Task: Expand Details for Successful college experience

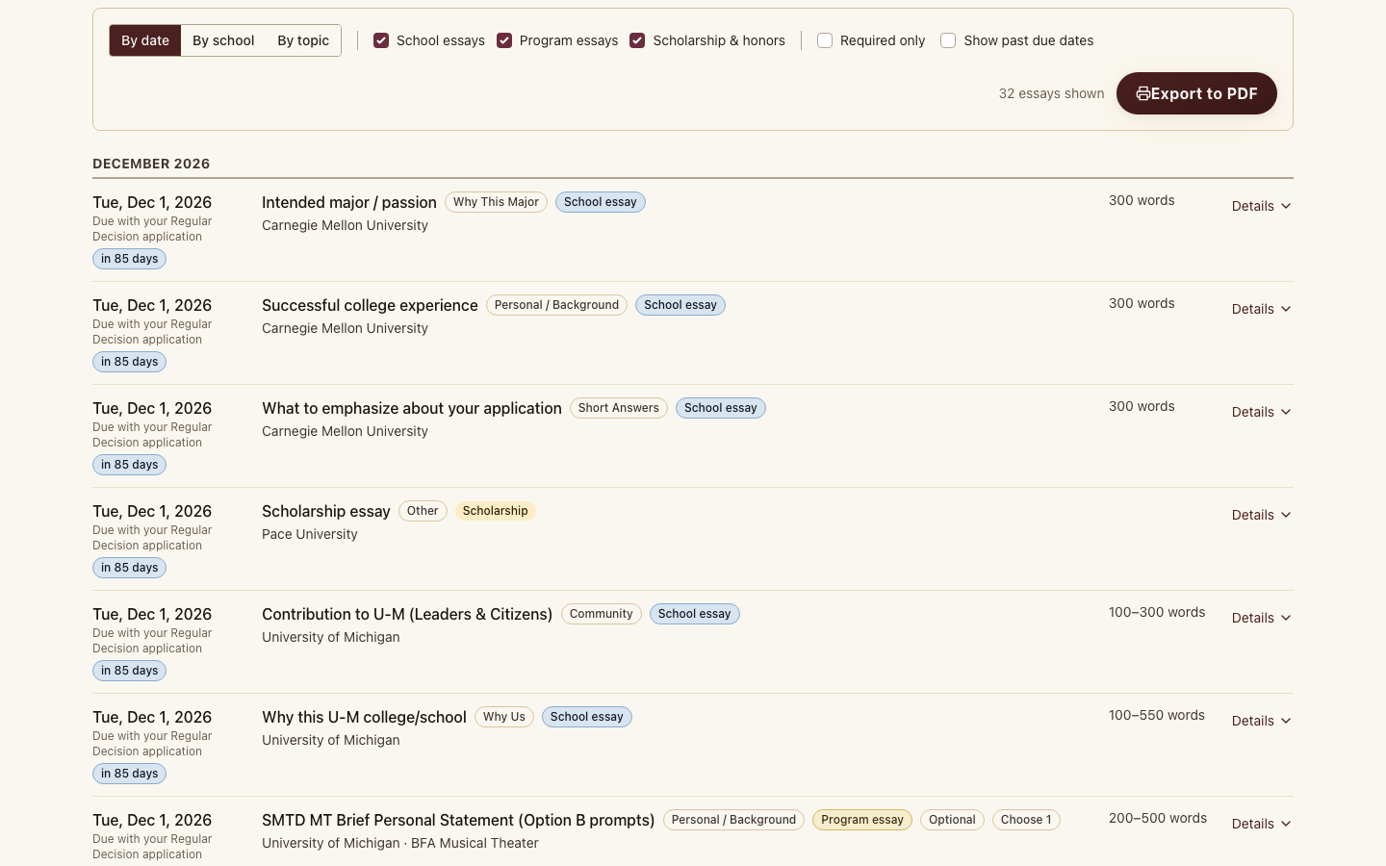Action: point(1261,309)
